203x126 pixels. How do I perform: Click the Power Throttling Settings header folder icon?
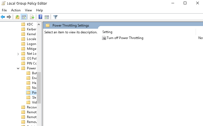click(x=48, y=25)
